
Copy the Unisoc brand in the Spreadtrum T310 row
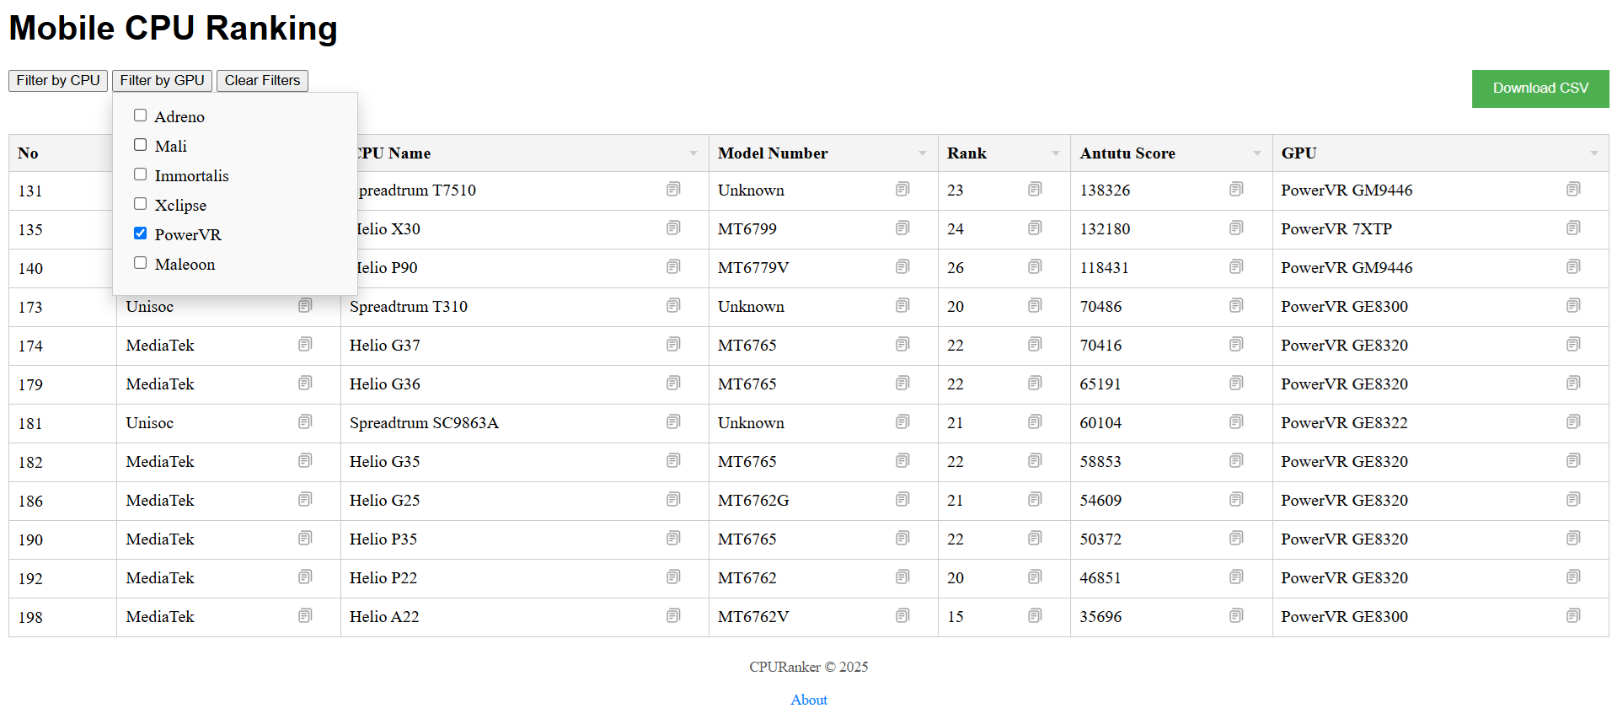(304, 306)
